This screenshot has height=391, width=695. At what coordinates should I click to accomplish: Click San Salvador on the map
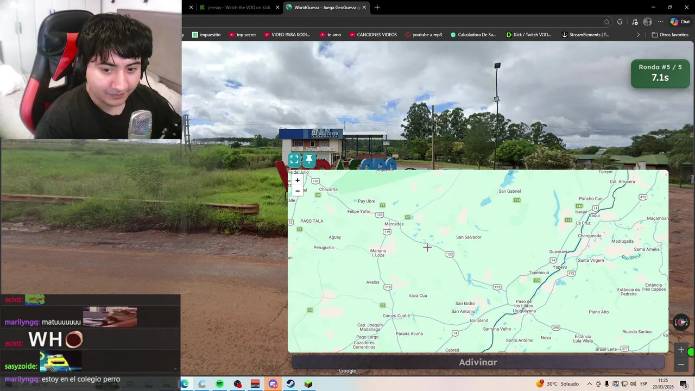[x=469, y=237]
